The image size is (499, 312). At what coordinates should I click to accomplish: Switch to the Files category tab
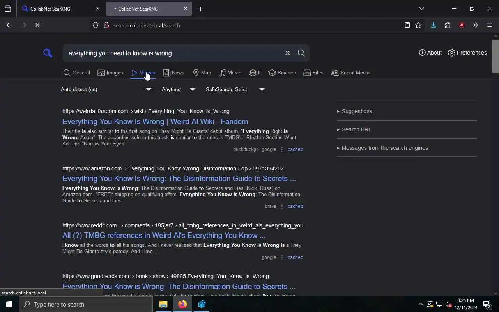tap(313, 73)
